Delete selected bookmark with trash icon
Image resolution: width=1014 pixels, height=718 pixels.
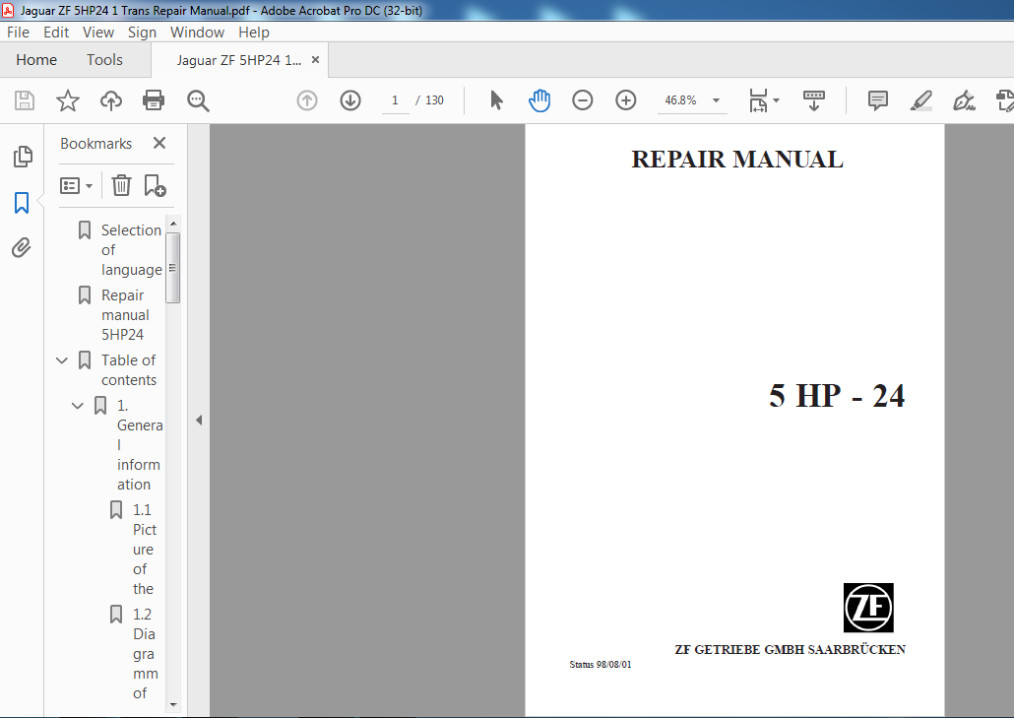point(121,185)
